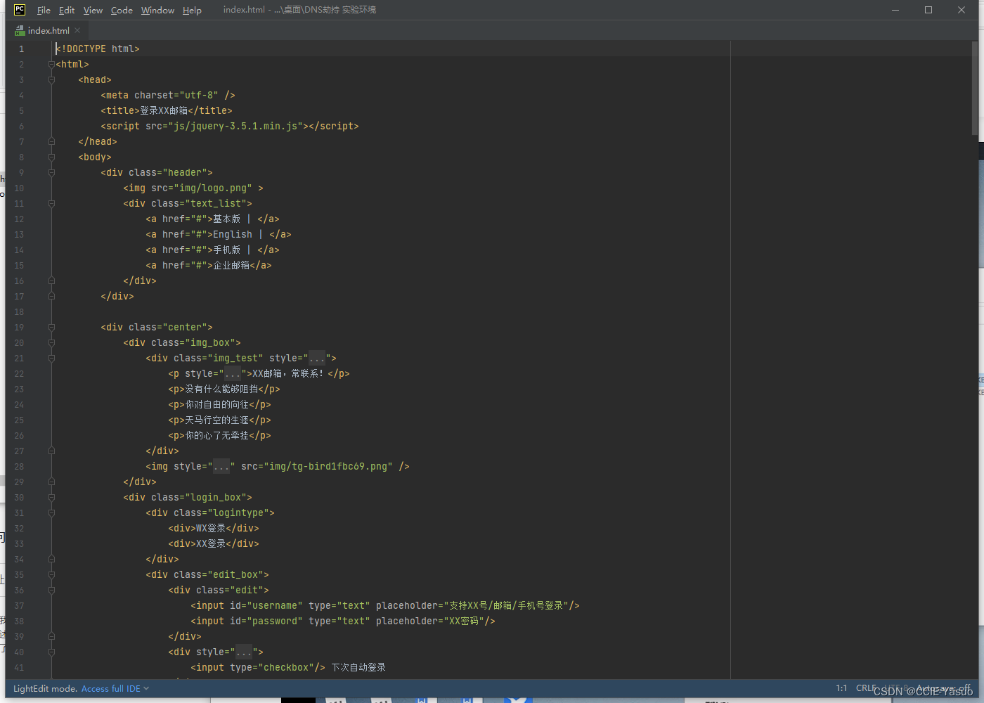
Task: Fold the div class="center" block
Action: point(51,327)
